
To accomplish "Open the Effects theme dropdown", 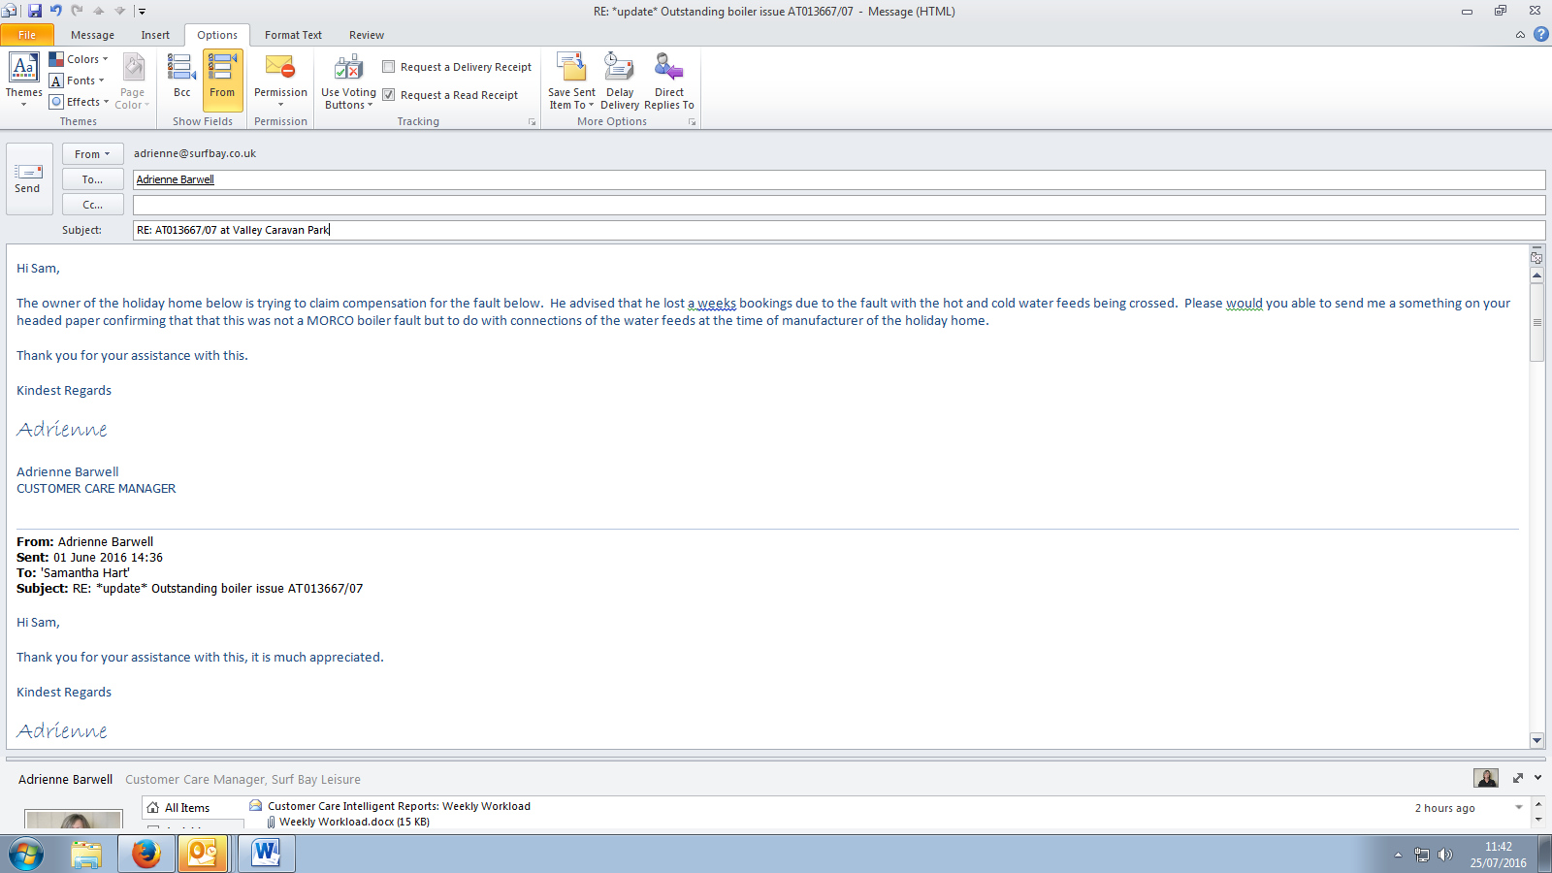I will tap(80, 102).
